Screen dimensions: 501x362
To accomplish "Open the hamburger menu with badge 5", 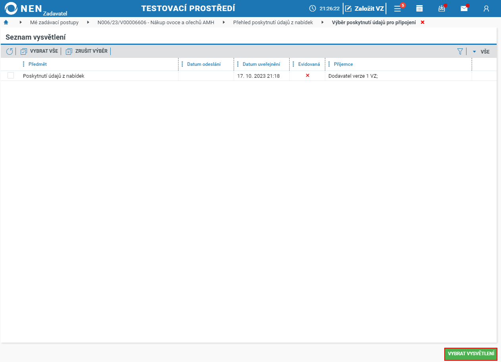I will [x=397, y=8].
